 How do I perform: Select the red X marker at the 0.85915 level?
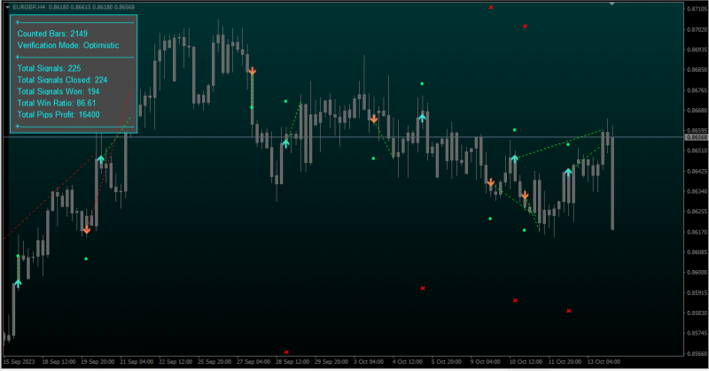tap(423, 289)
